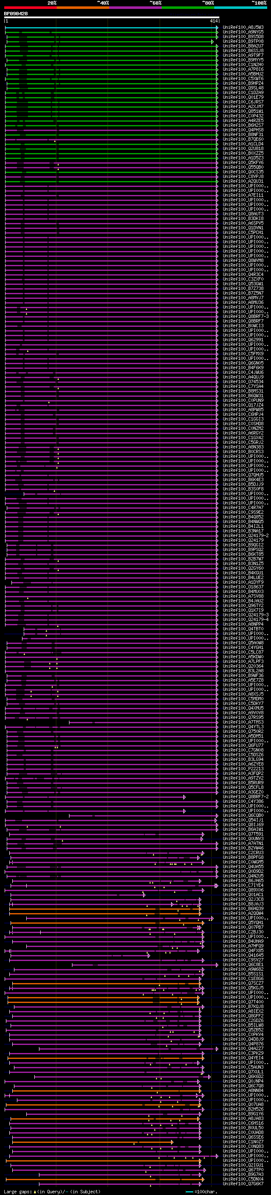Click the orange alignment bar for B6HQ39
271x1195 pixels.
pyautogui.click(x=105, y=908)
